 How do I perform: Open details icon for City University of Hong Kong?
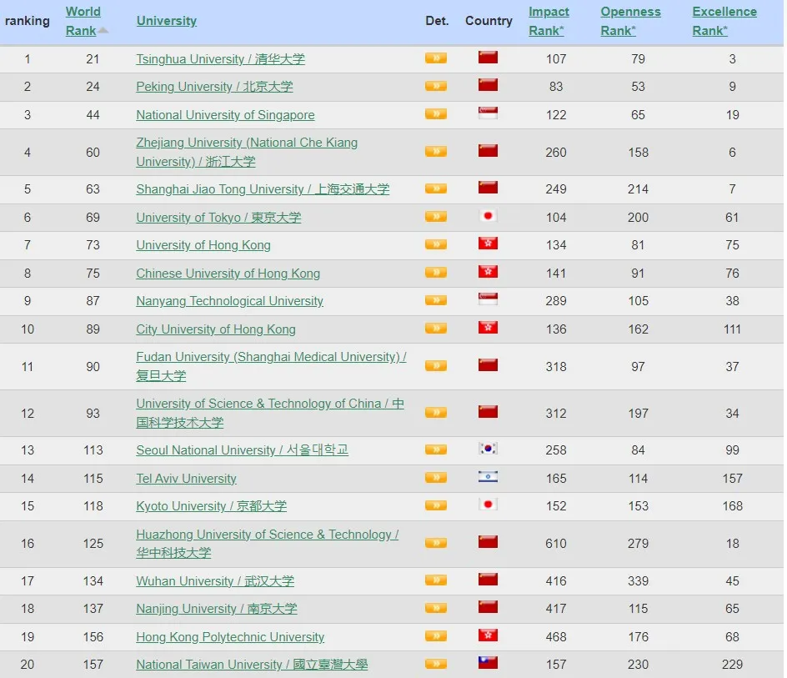(436, 328)
